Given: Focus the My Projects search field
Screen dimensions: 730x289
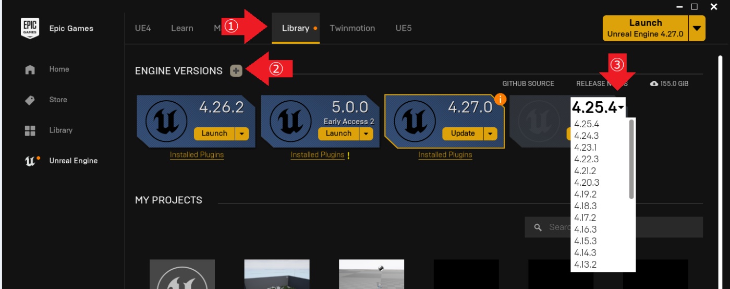Looking at the screenshot, I should tap(614, 227).
